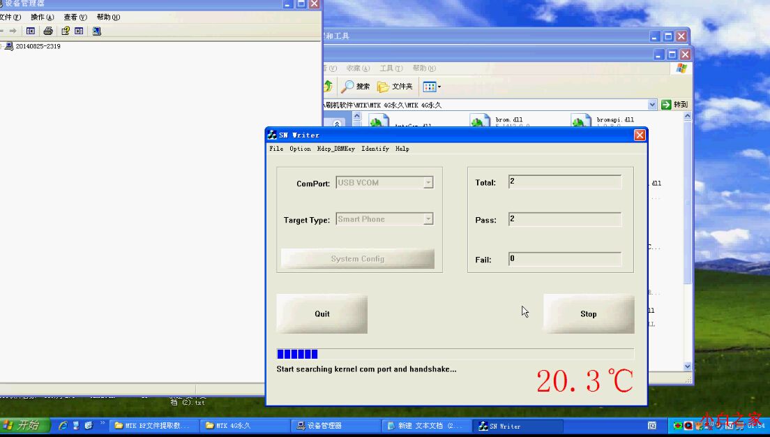Click the third quick launch icon beside the chevron
770x437 pixels.
[89, 425]
